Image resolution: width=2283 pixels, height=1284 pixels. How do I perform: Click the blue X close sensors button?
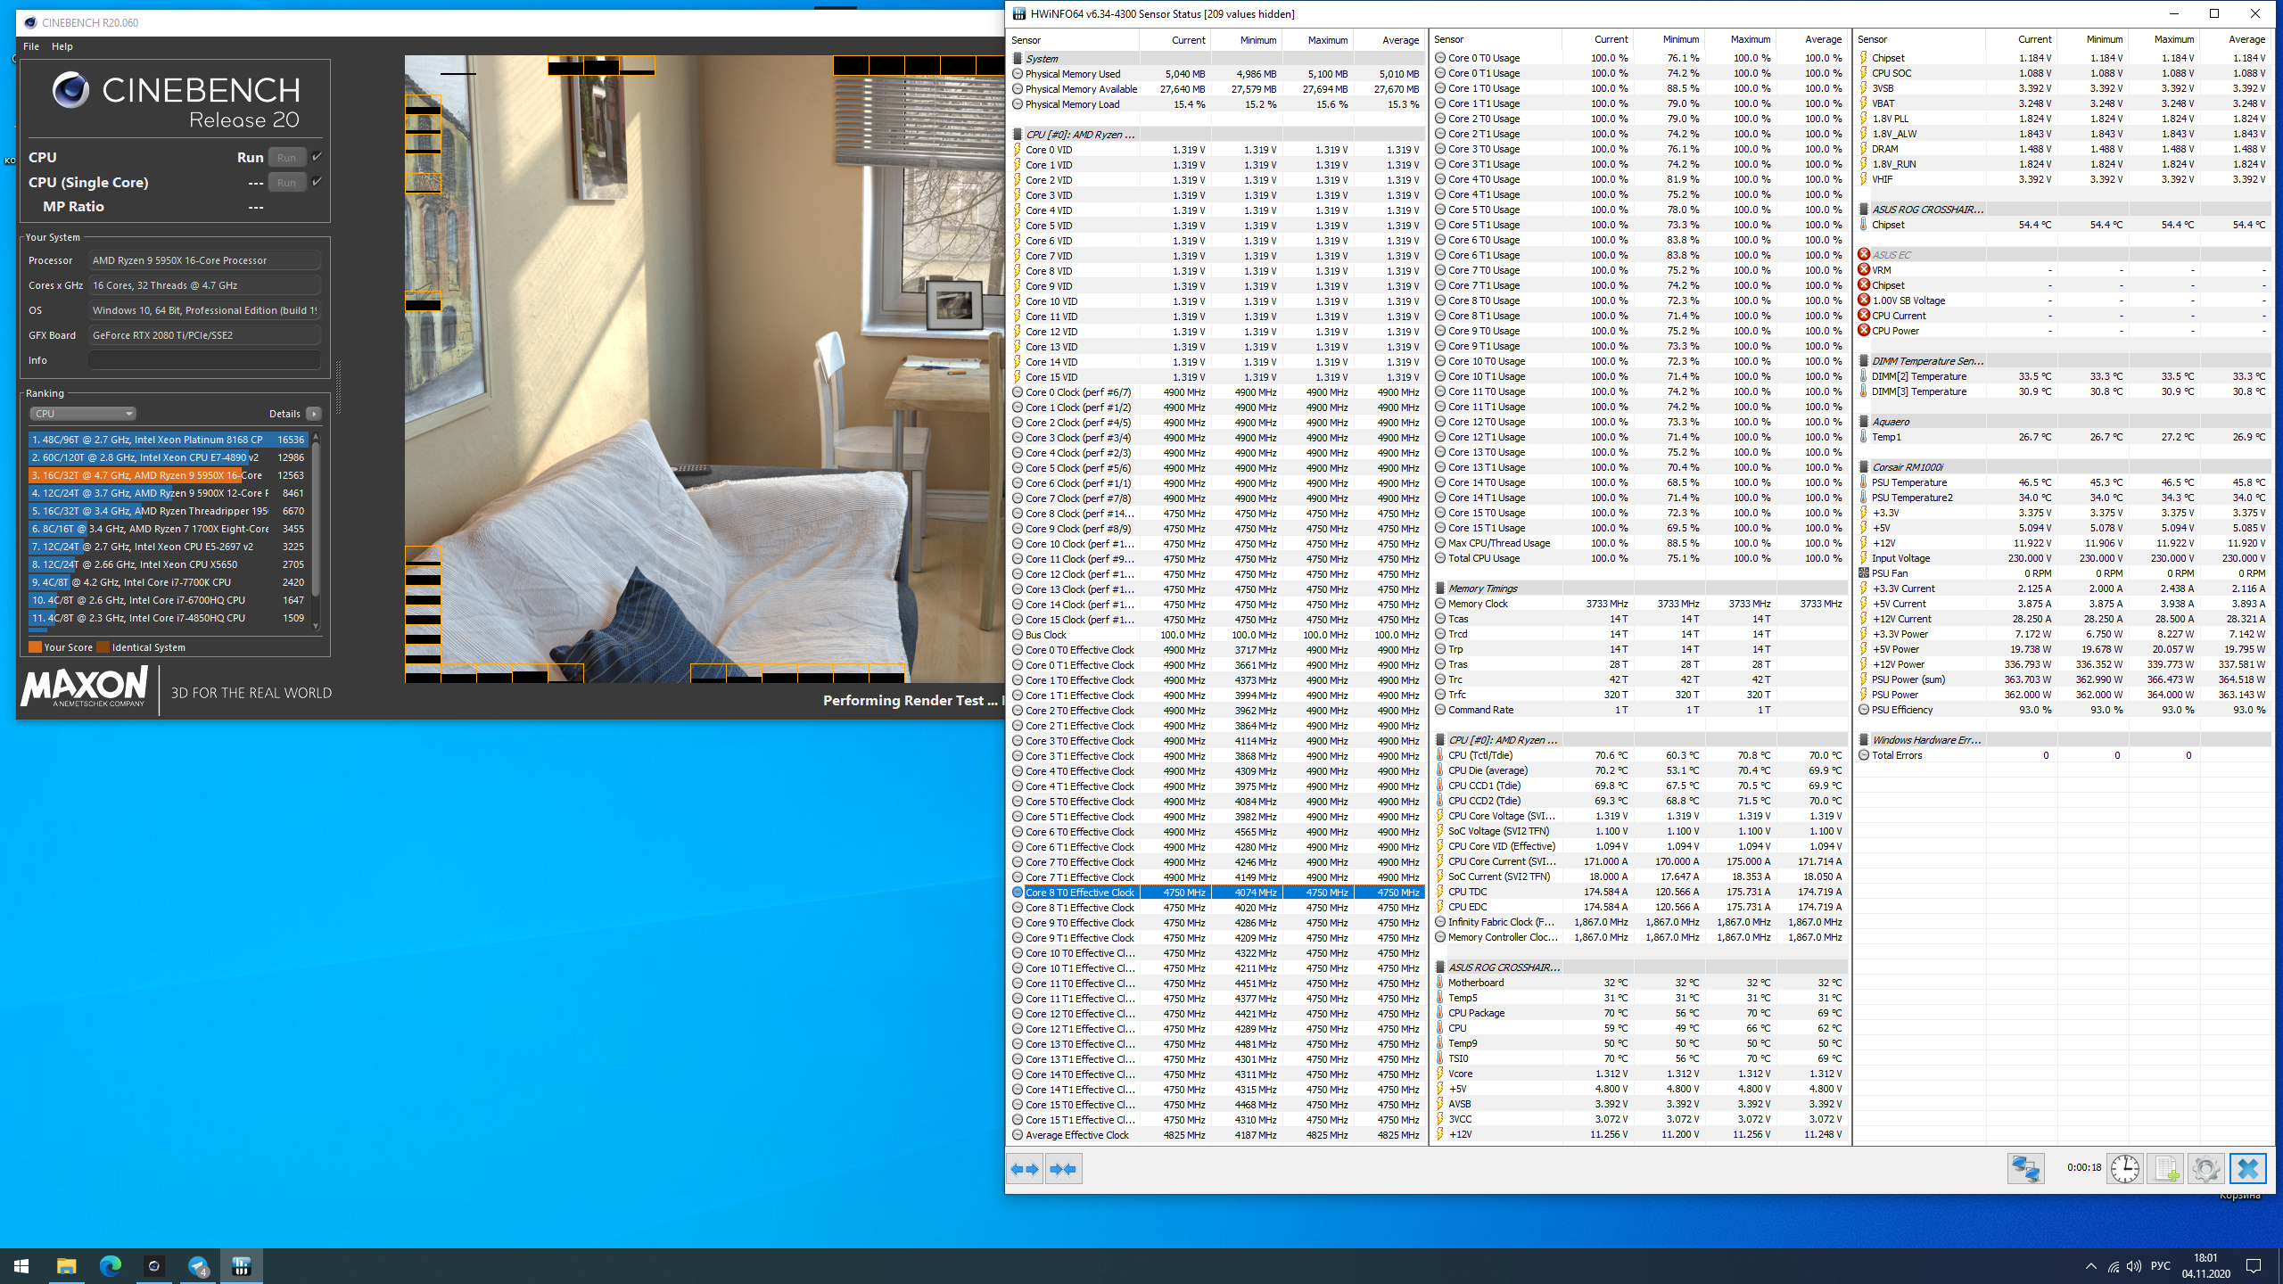tap(2247, 1168)
